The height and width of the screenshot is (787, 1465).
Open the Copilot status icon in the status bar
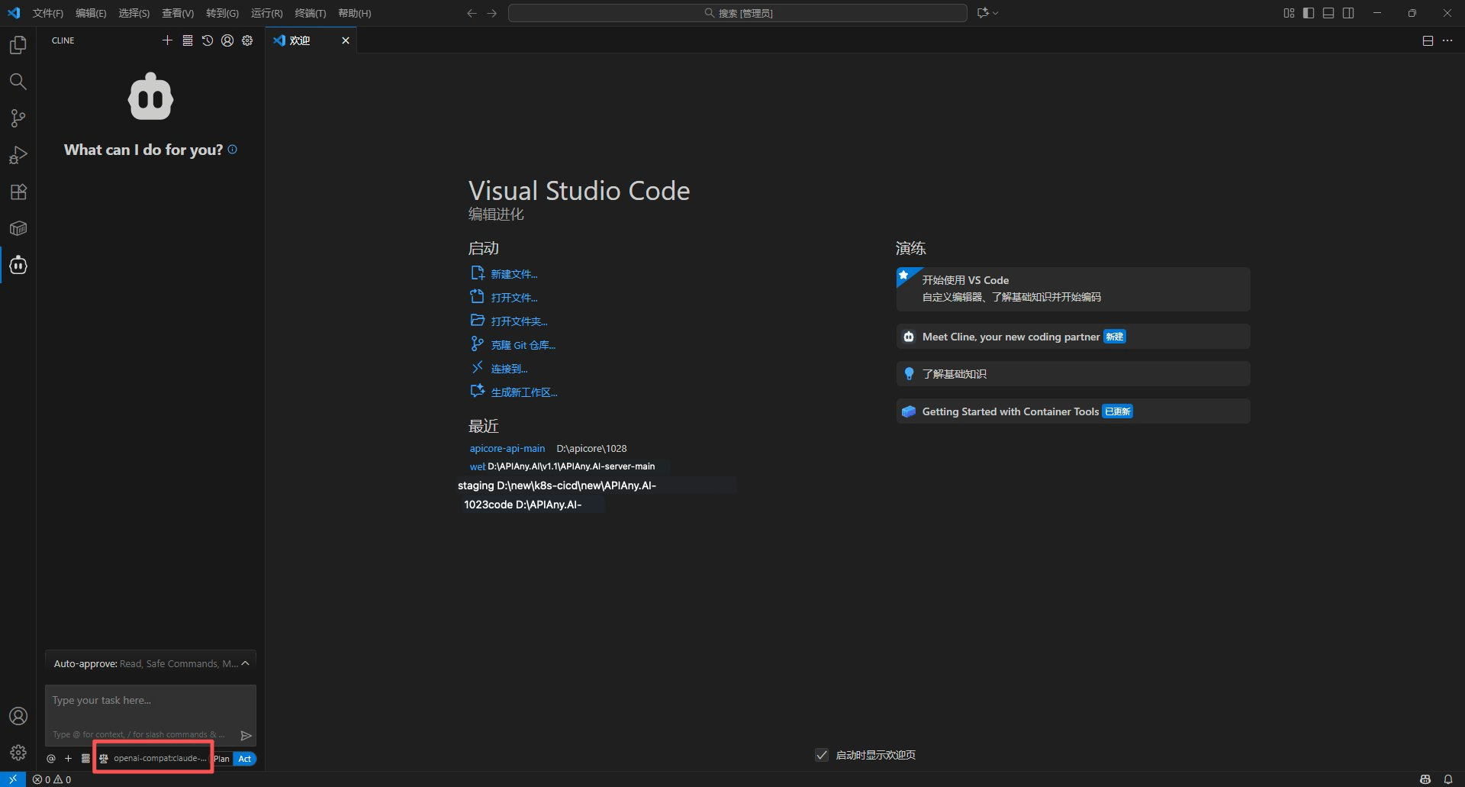pos(1425,779)
